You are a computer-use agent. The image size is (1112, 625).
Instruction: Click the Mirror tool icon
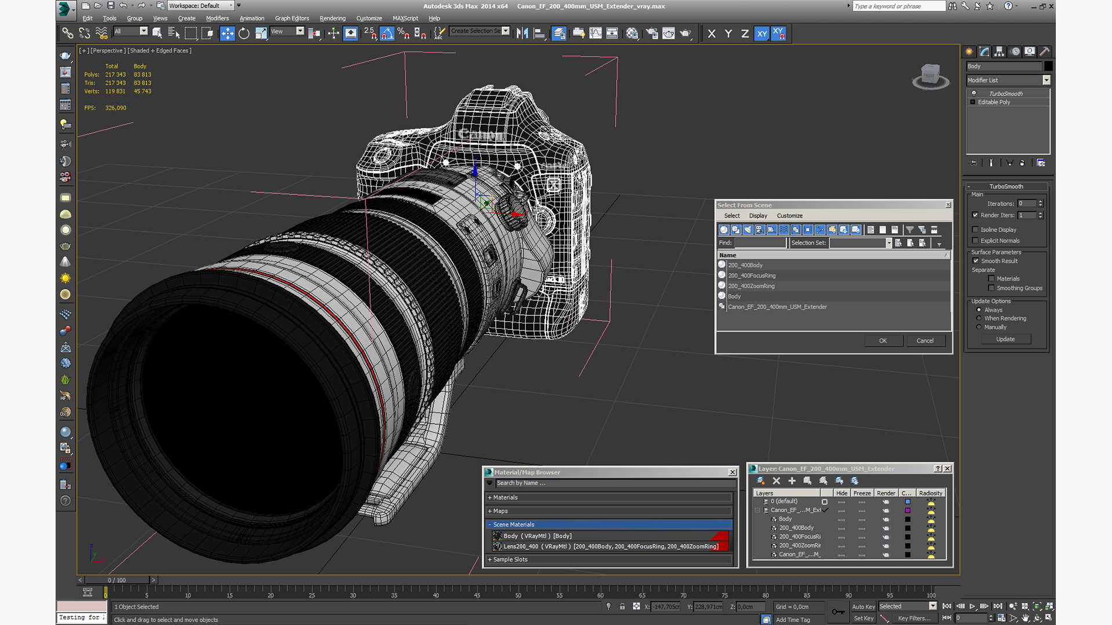[x=522, y=34]
